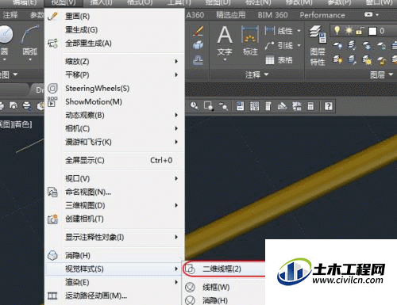
Task: Open the Linear (线性) dimension dropdown arrow
Action: (x=299, y=31)
